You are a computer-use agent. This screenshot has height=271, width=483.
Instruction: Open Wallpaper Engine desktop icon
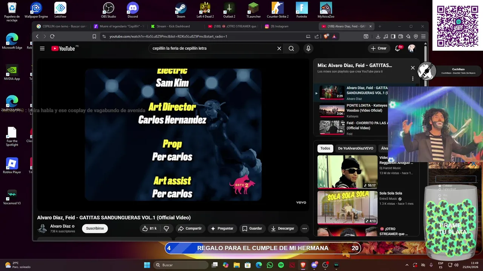pyautogui.click(x=36, y=10)
